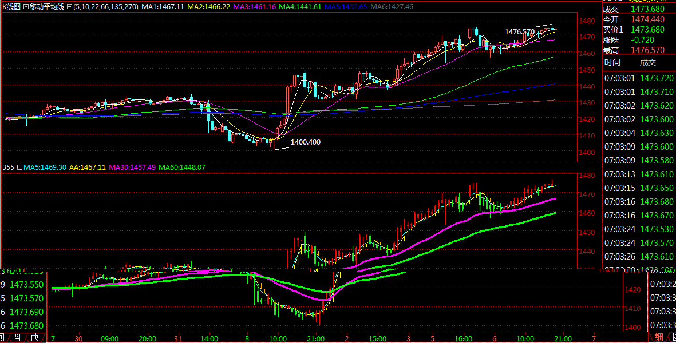Collapse the 移动平均线 indicator expander box
The height and width of the screenshot is (343, 676).
tap(25, 6)
